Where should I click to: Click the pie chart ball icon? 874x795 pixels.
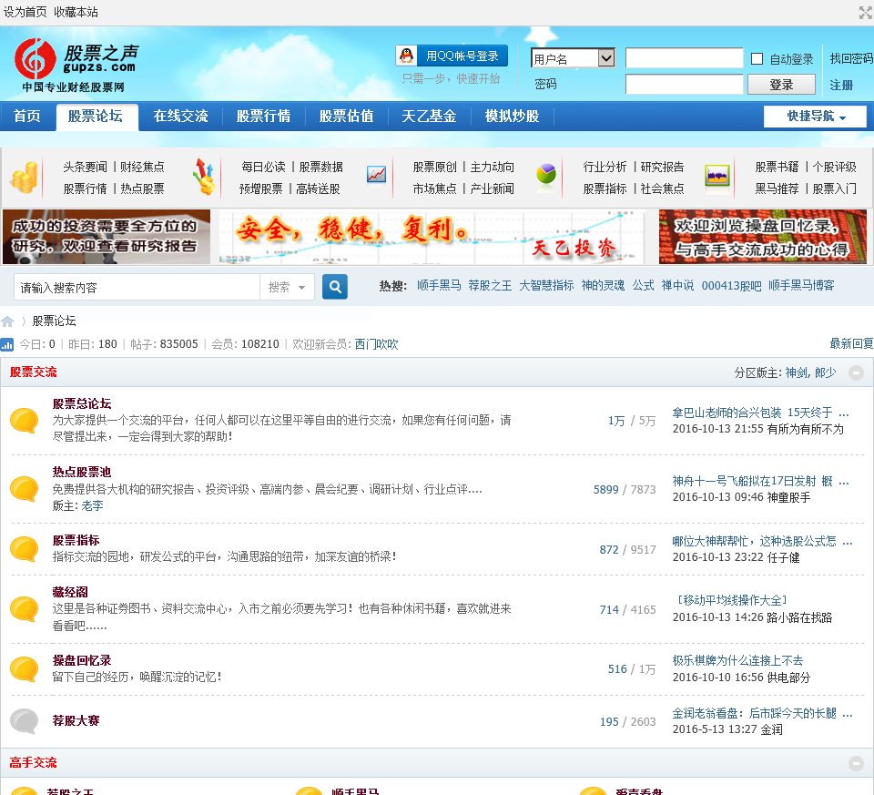[x=545, y=175]
